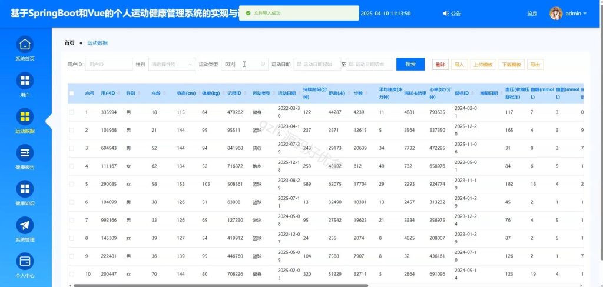Open the 健康知识 sidebar icon
The image size is (603, 287).
(25, 189)
